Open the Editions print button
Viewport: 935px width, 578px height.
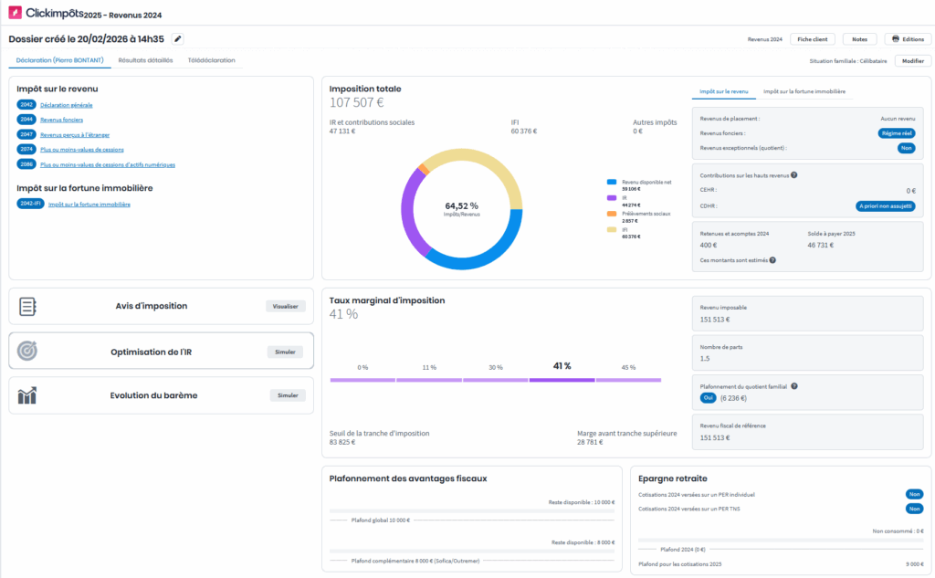[907, 39]
